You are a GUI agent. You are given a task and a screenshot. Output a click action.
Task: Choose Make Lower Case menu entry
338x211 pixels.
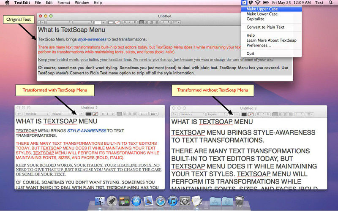coord(271,14)
